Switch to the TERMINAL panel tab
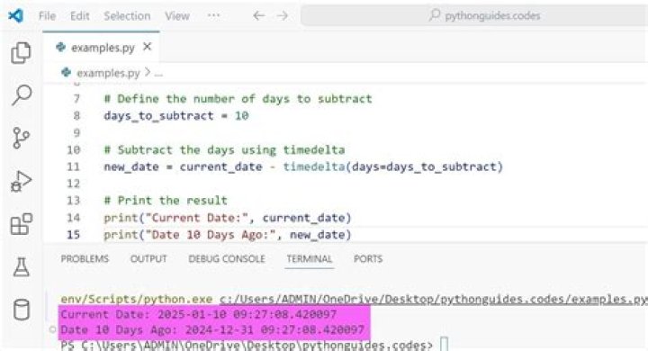Image resolution: width=648 pixels, height=351 pixels. click(x=310, y=259)
